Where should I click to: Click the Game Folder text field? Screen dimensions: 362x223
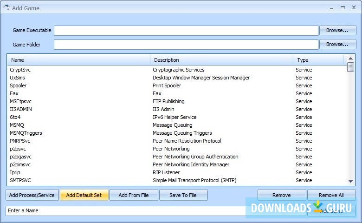pyautogui.click(x=186, y=45)
